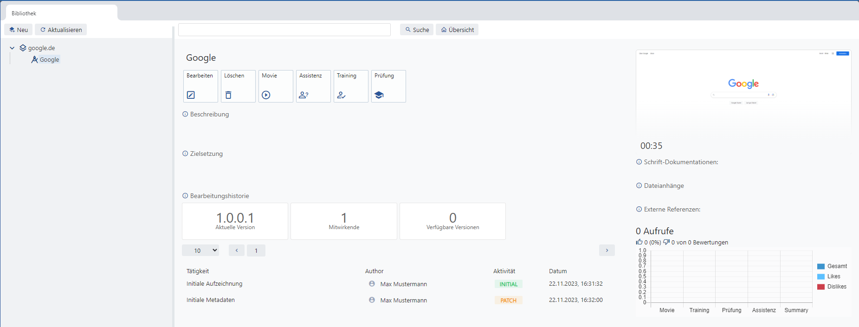Image resolution: width=859 pixels, height=327 pixels.
Task: Open the page size dropdown showing 10
Action: click(200, 250)
